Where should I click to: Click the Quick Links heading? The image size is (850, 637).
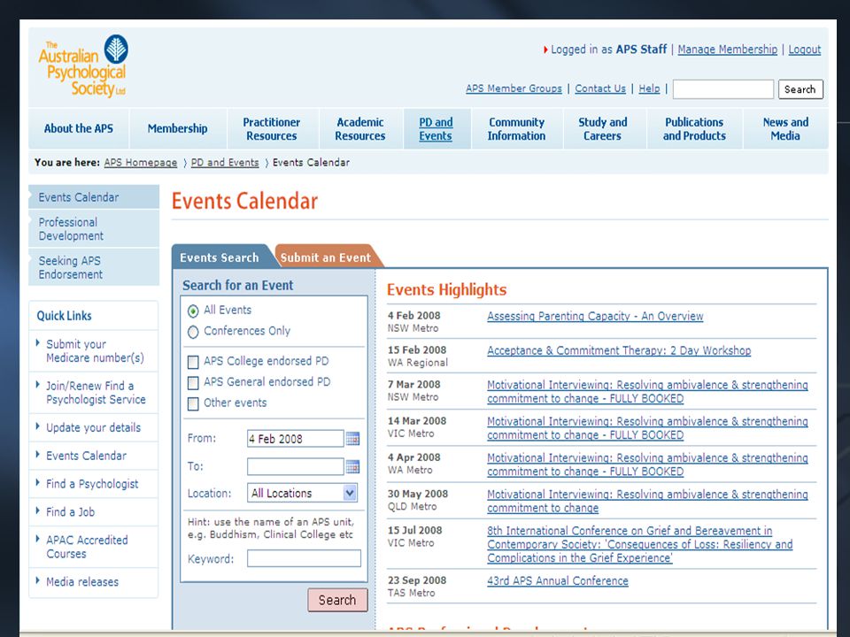coord(64,316)
